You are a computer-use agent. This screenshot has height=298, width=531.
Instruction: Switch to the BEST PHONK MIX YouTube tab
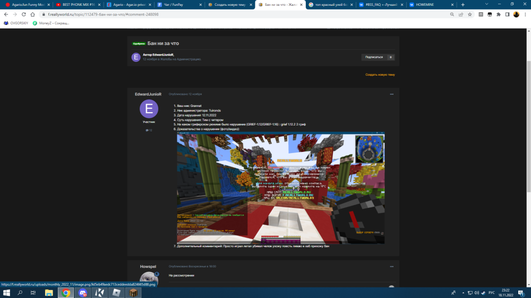78,5
